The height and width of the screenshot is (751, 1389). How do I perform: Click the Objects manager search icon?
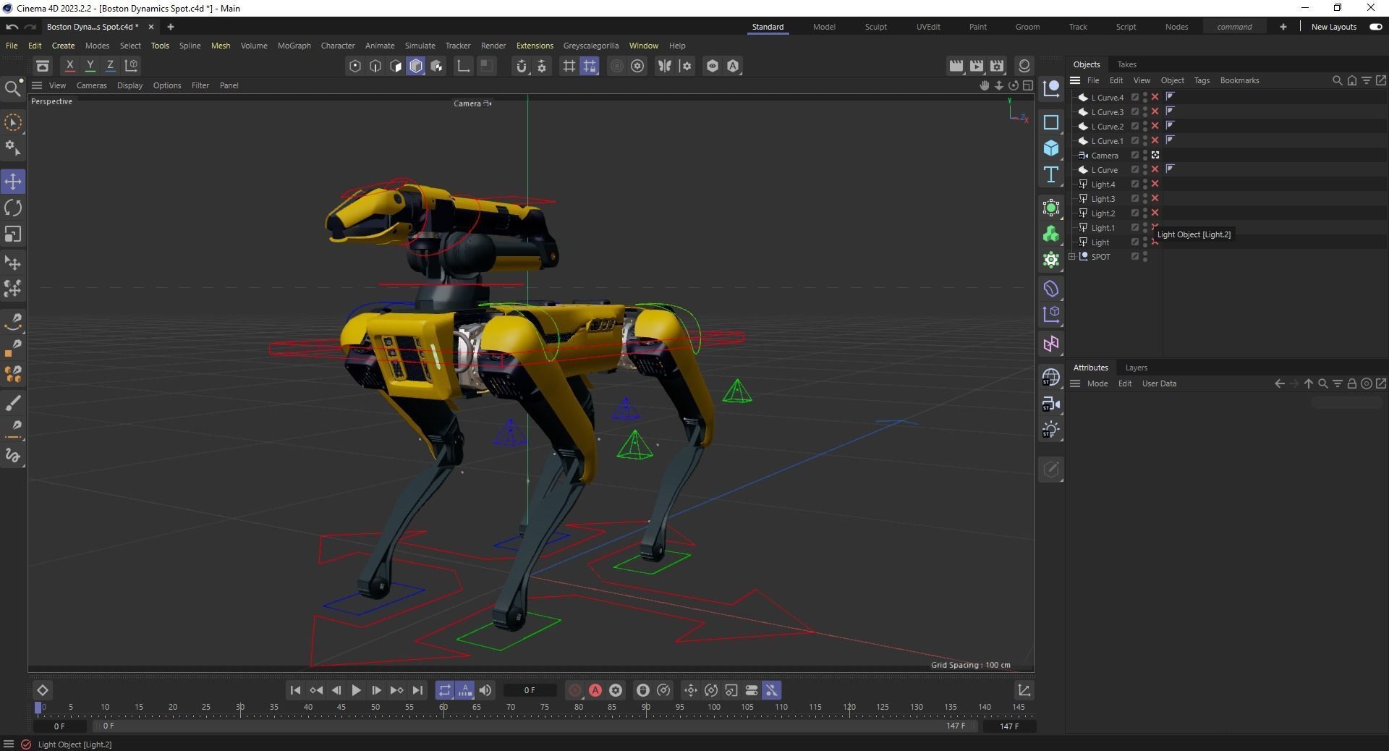point(1337,80)
